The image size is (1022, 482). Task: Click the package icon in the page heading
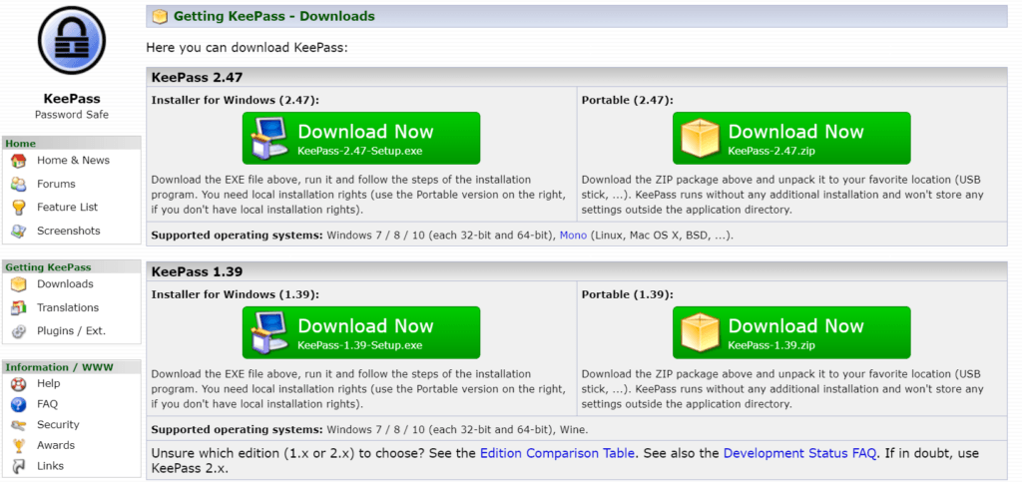(160, 16)
